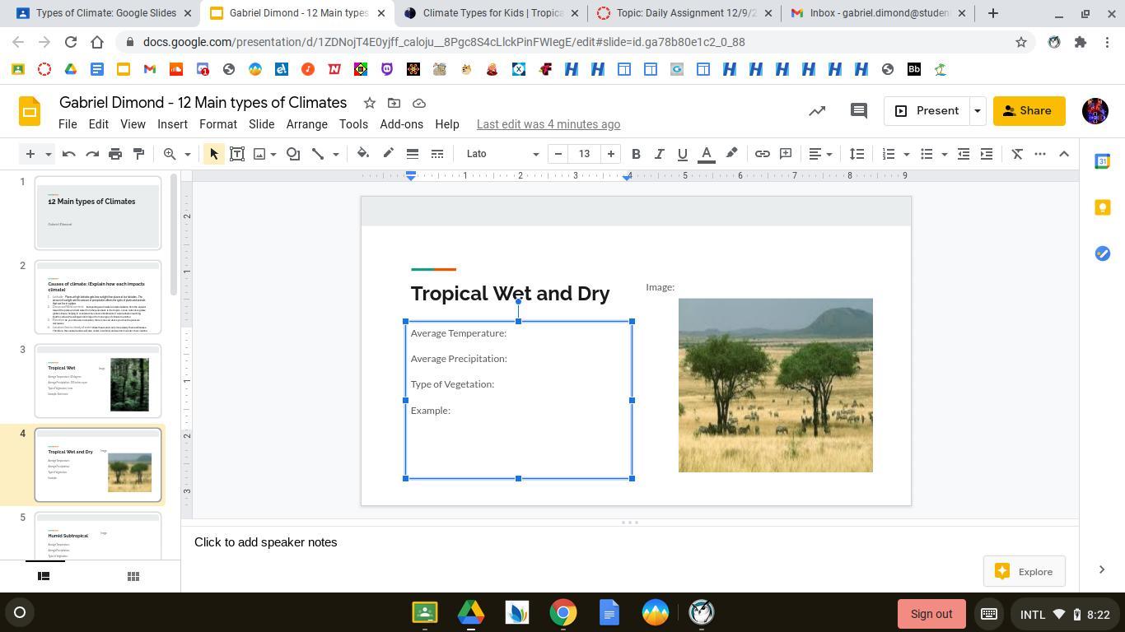
Task: Toggle bold formatting
Action: (x=636, y=154)
